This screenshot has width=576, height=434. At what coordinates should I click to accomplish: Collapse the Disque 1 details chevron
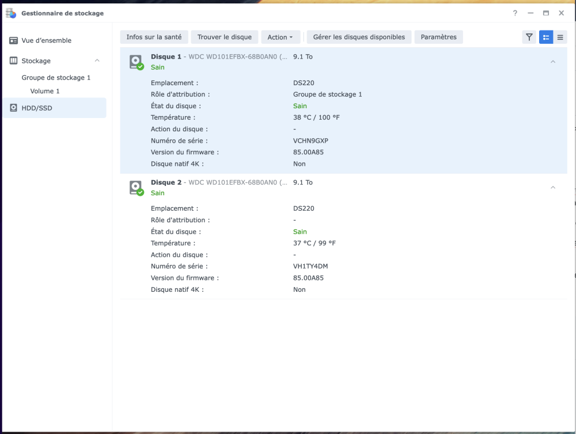coord(553,62)
